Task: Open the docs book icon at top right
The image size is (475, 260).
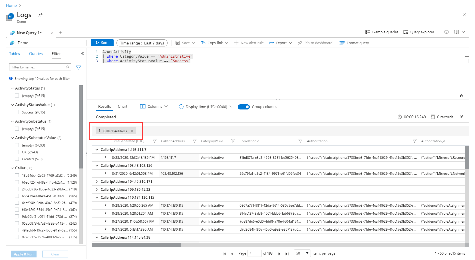Action: 456,32
